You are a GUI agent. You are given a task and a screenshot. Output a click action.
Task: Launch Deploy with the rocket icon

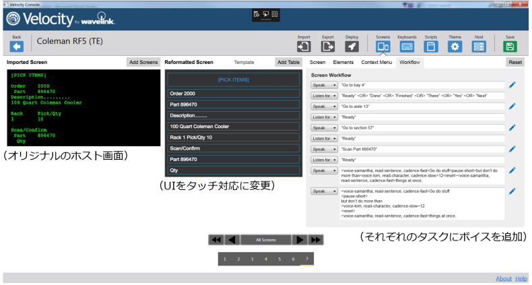[x=351, y=46]
